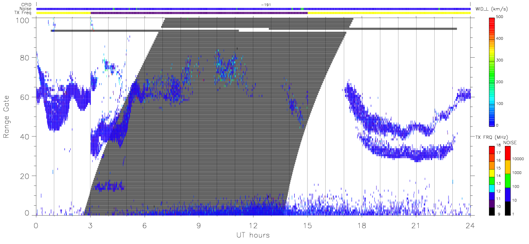Viewport: 529px width, 244px height.
Task: Click the 16 tick on the TX FRQ colorbar
Action: point(498,160)
